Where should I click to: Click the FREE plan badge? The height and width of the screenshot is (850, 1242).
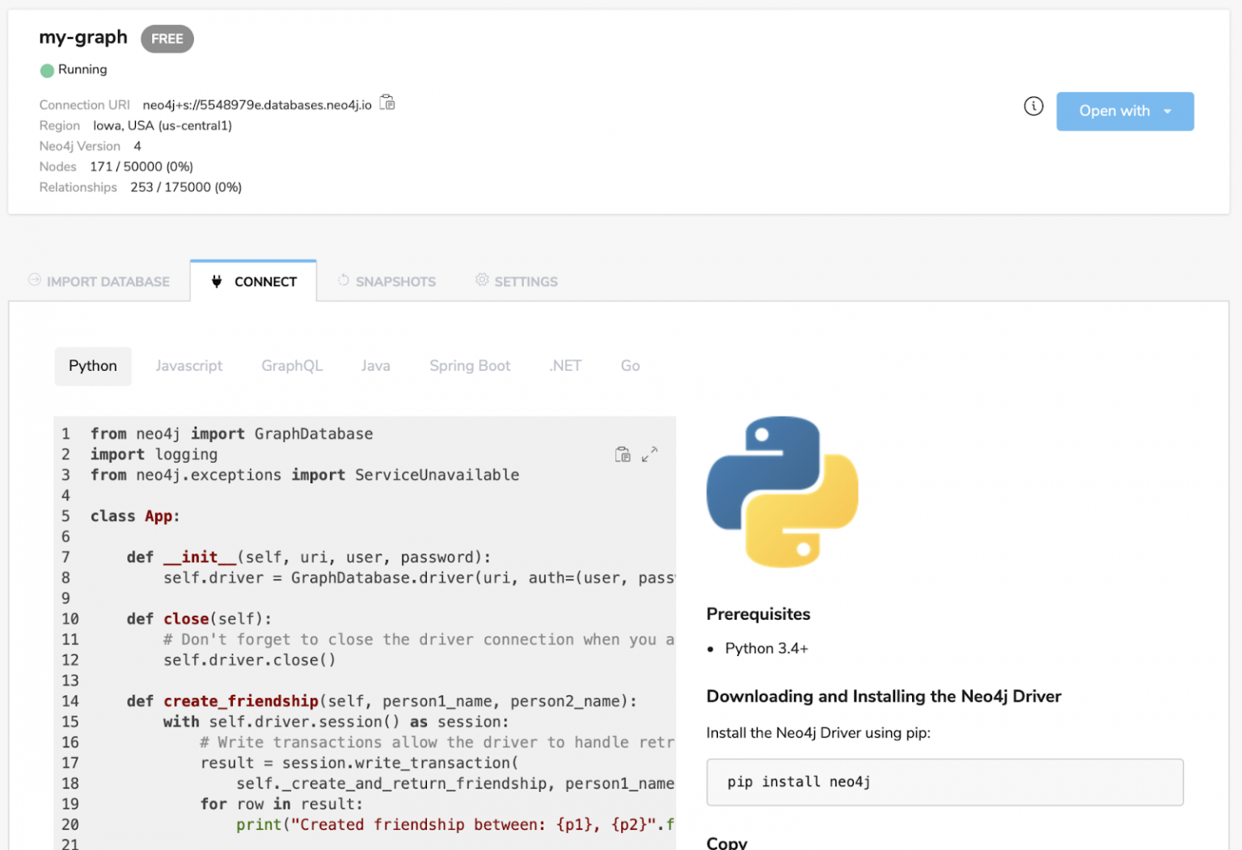167,39
